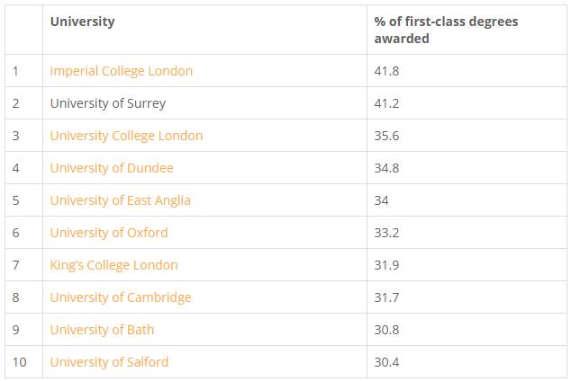571x381 pixels.
Task: Open the King's College London link
Action: click(113, 265)
